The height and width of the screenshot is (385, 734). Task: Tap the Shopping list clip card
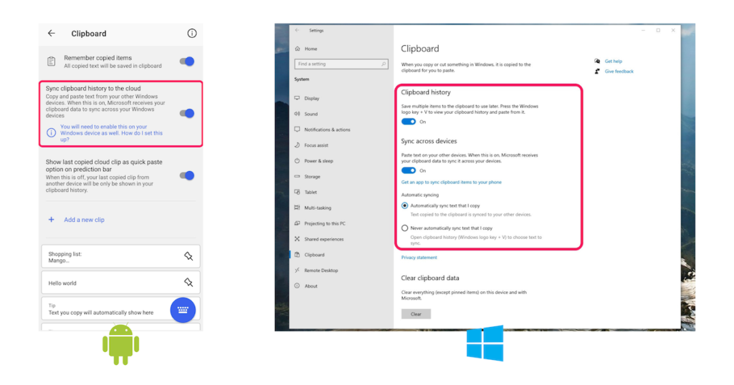(x=120, y=256)
